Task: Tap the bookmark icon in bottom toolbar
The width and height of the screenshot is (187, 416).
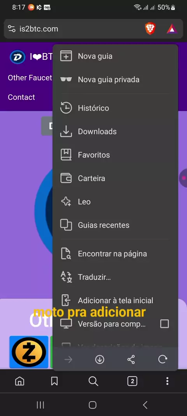Action: tap(54, 381)
